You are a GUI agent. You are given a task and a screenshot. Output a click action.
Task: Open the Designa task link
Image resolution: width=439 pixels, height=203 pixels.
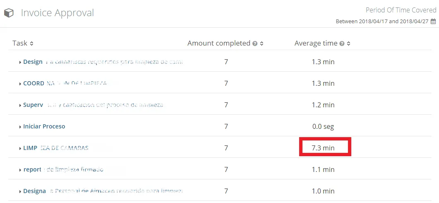tap(34, 191)
